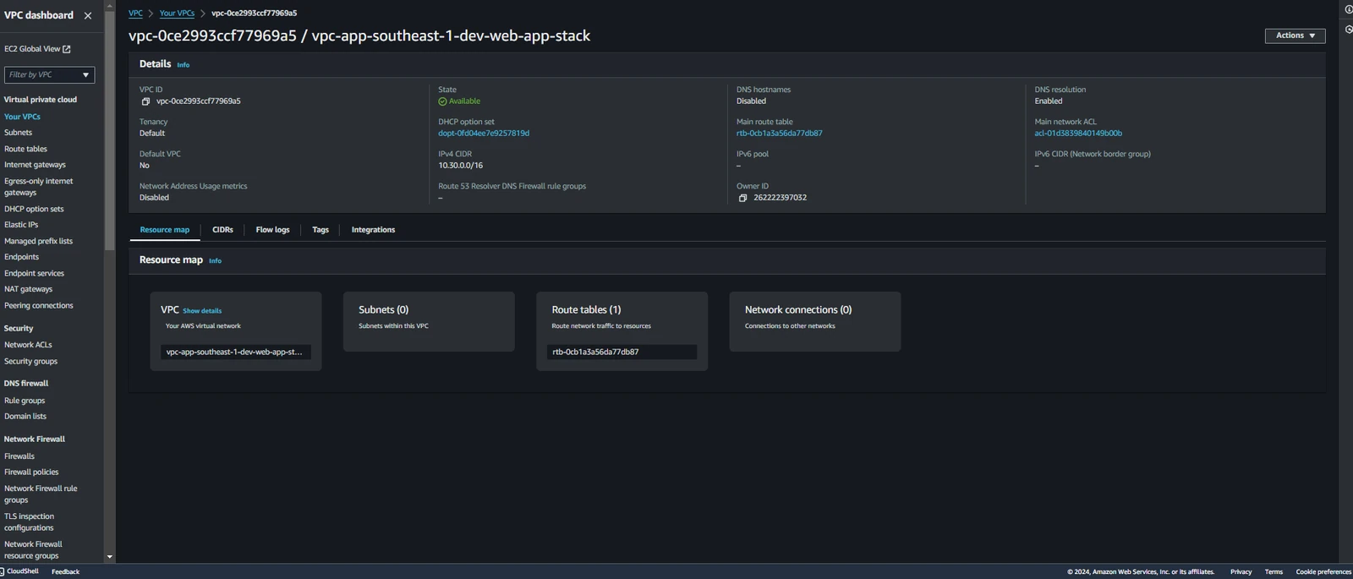Open Managed prefix lists in the sidebar
Screen dimensions: 1353x579
coord(38,242)
